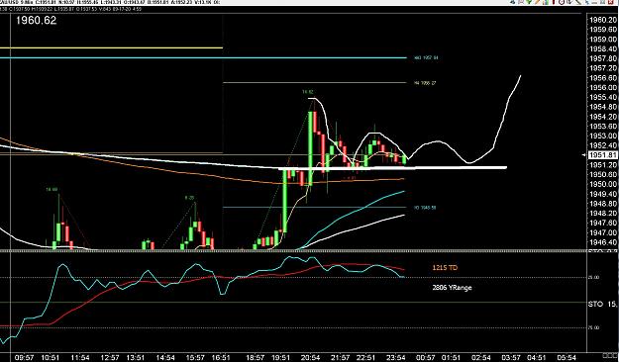Click the OHLC data line in title bar

point(111,2)
